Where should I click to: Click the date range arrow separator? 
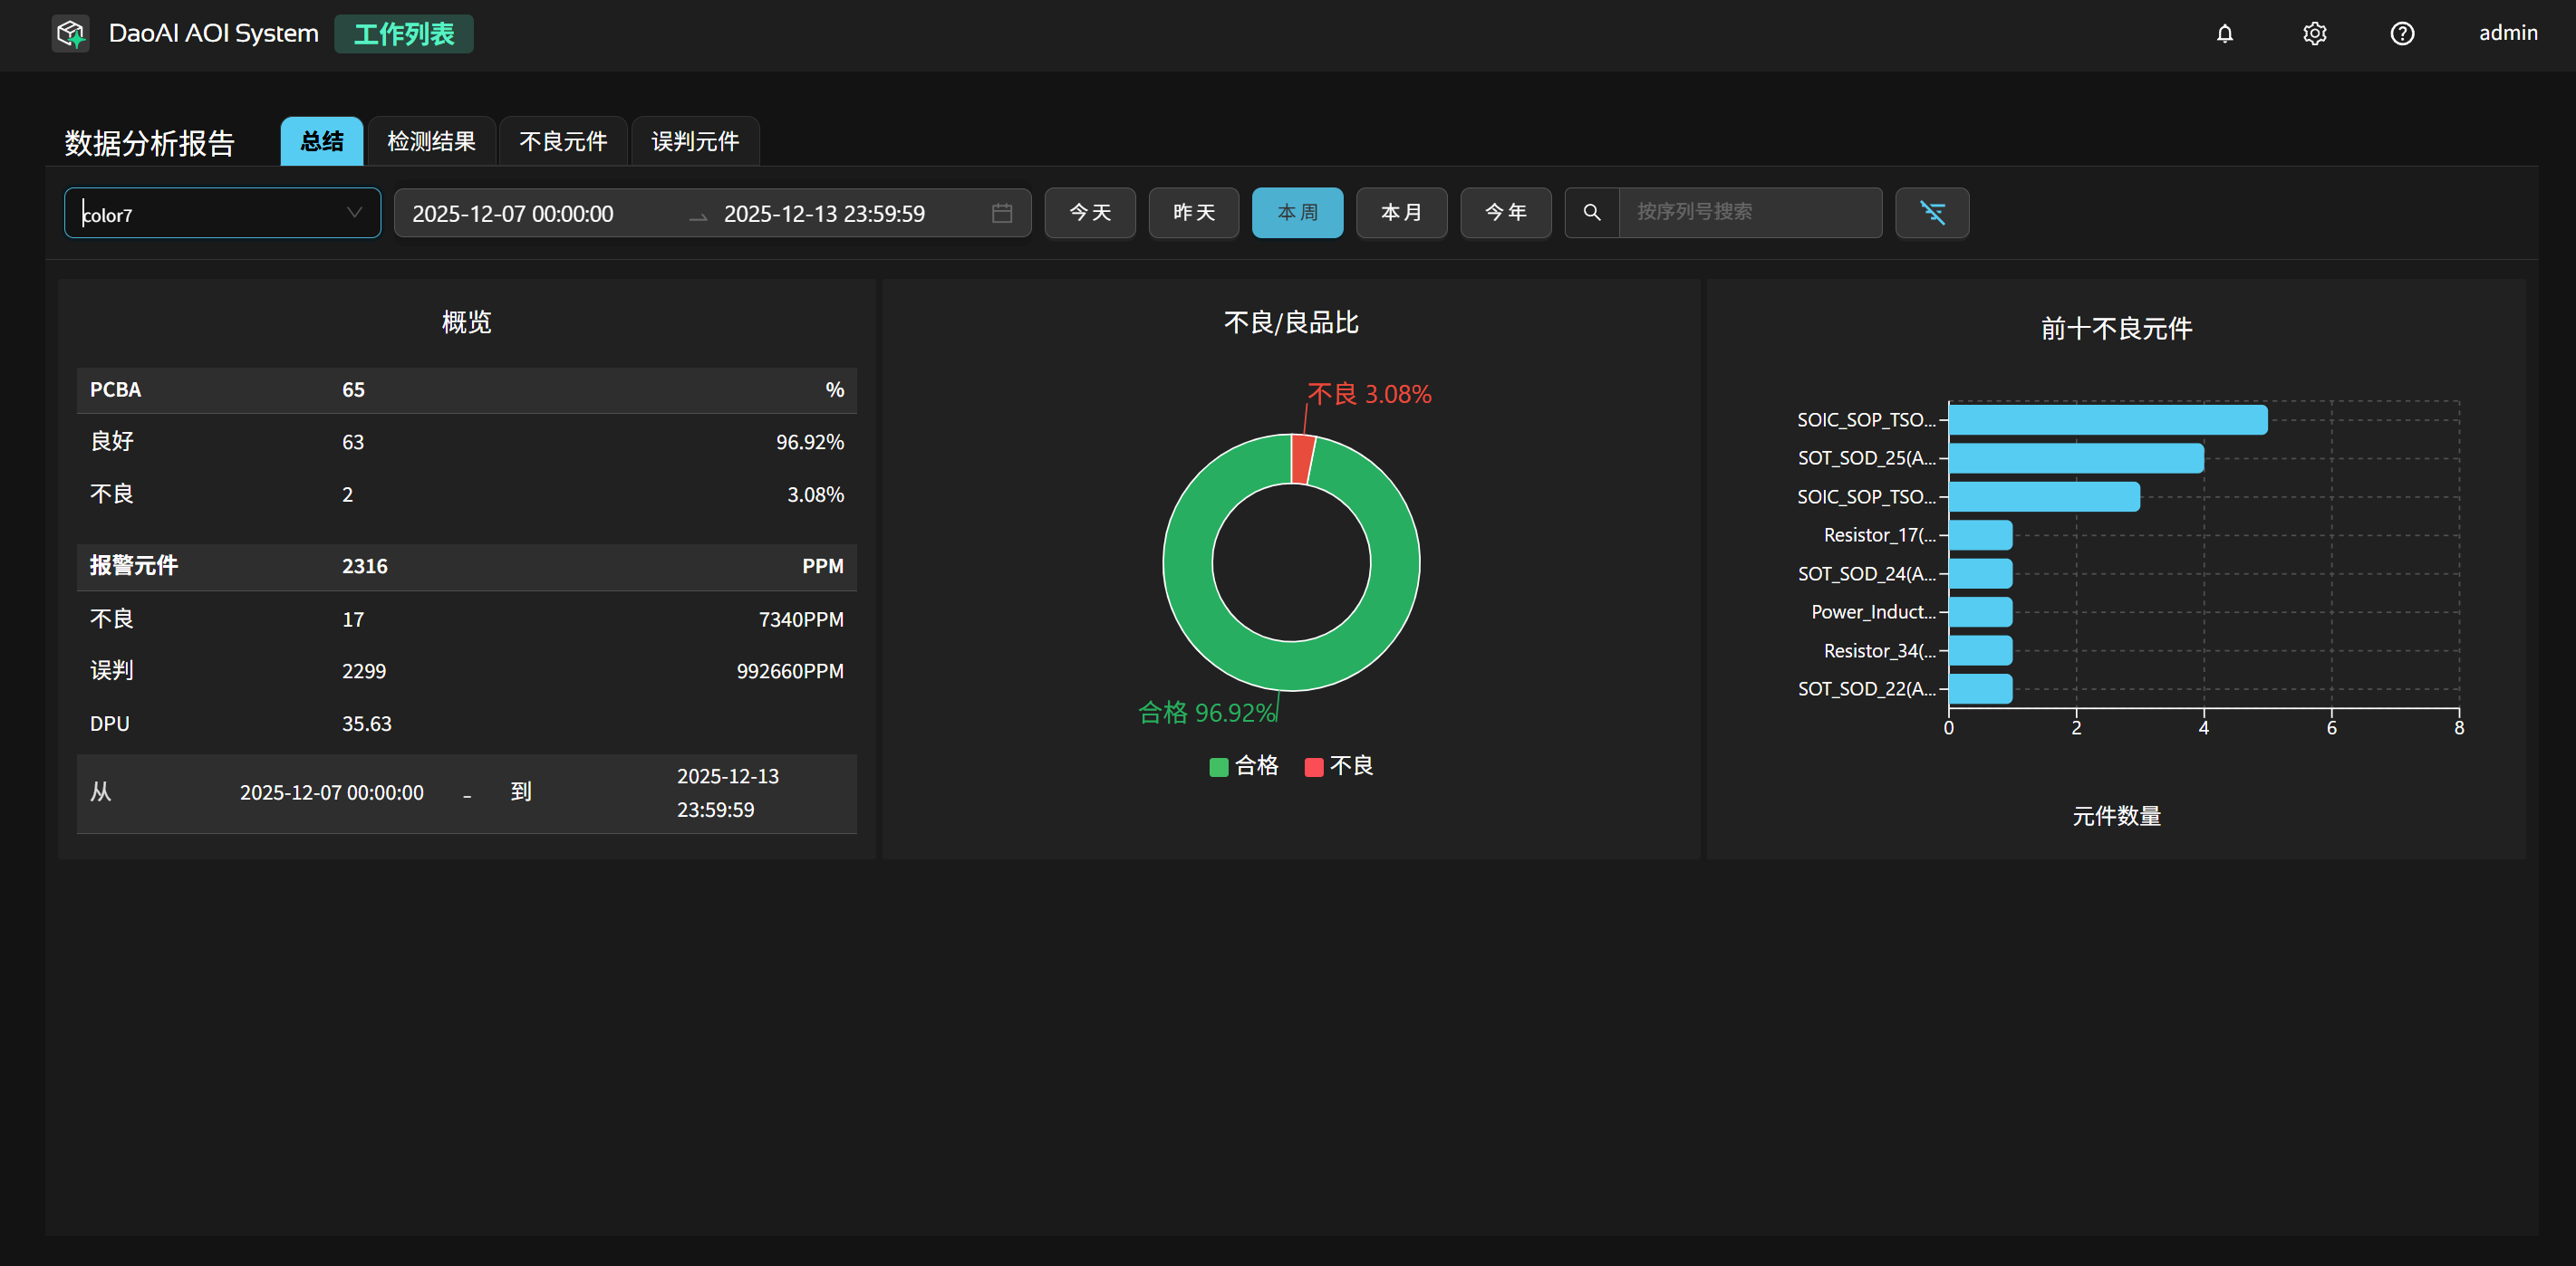[x=698, y=215]
